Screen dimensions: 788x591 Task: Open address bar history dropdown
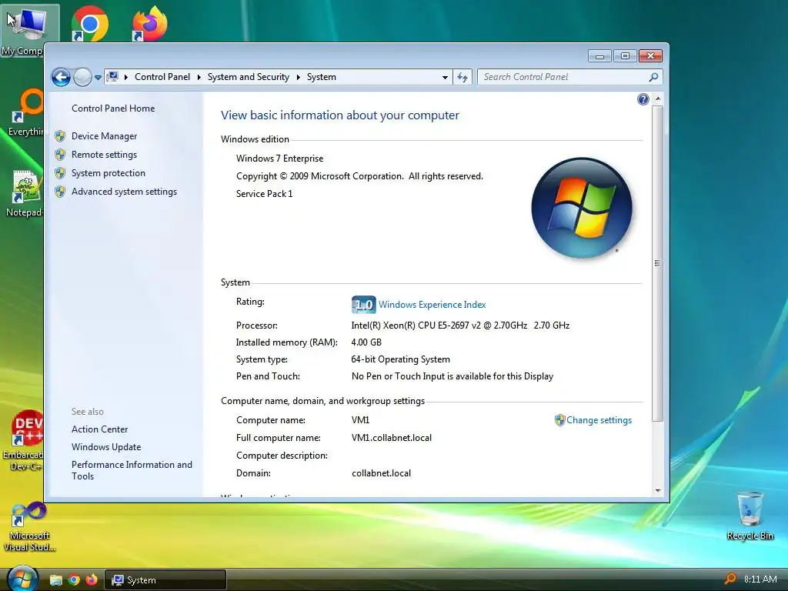[445, 78]
